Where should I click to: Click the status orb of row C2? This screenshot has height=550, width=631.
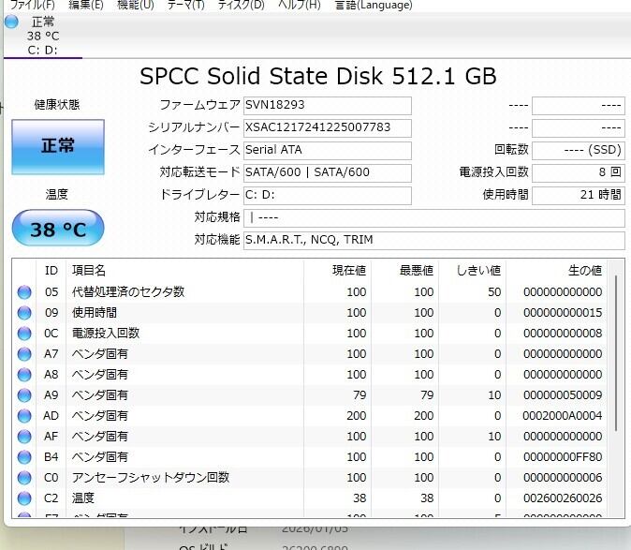coord(24,498)
